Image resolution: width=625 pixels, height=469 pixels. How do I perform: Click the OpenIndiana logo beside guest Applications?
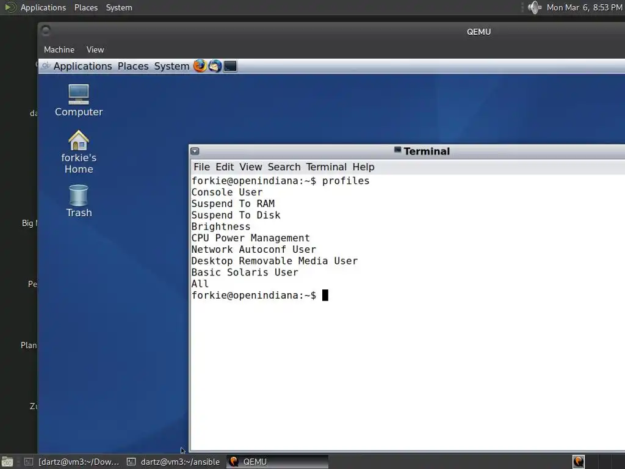(x=46, y=66)
